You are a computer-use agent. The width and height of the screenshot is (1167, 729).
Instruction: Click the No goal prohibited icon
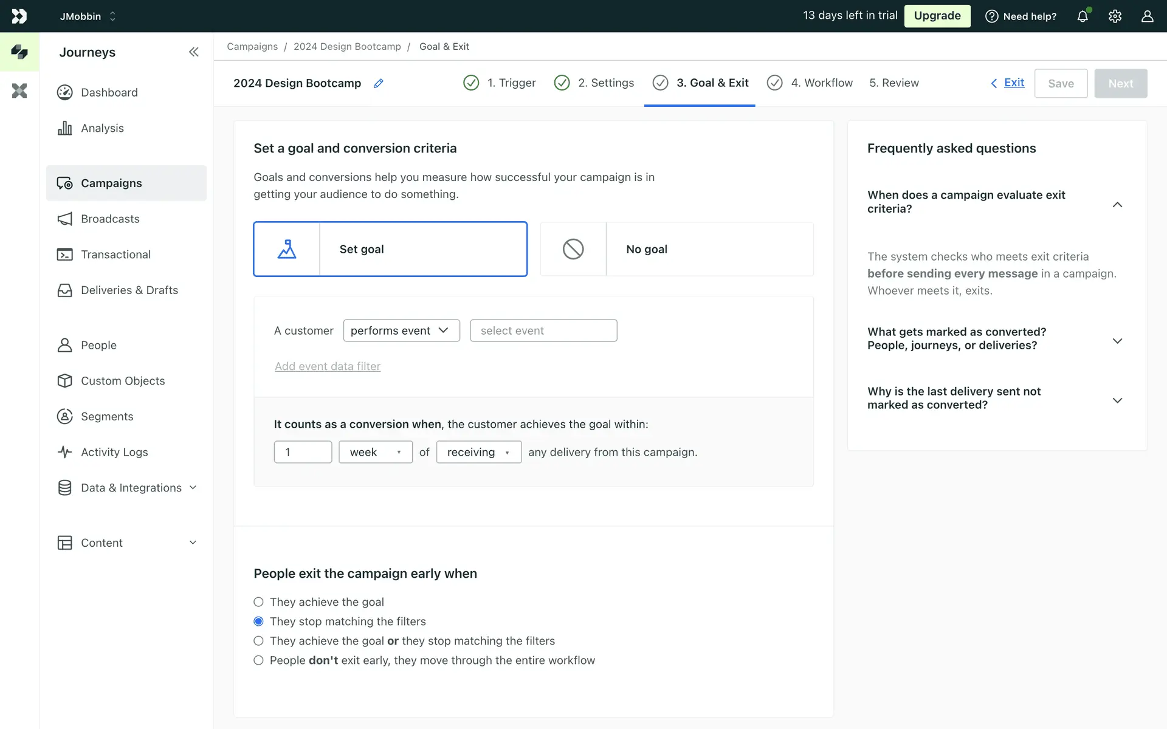pos(573,249)
